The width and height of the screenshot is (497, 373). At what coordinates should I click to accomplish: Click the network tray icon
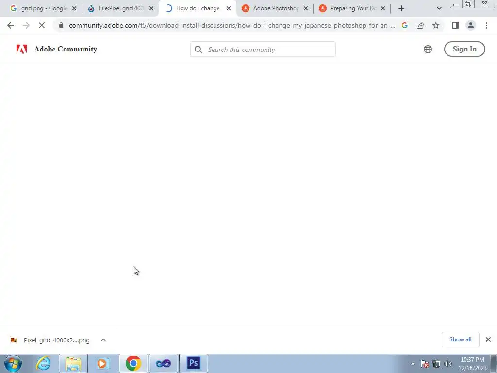(x=436, y=364)
